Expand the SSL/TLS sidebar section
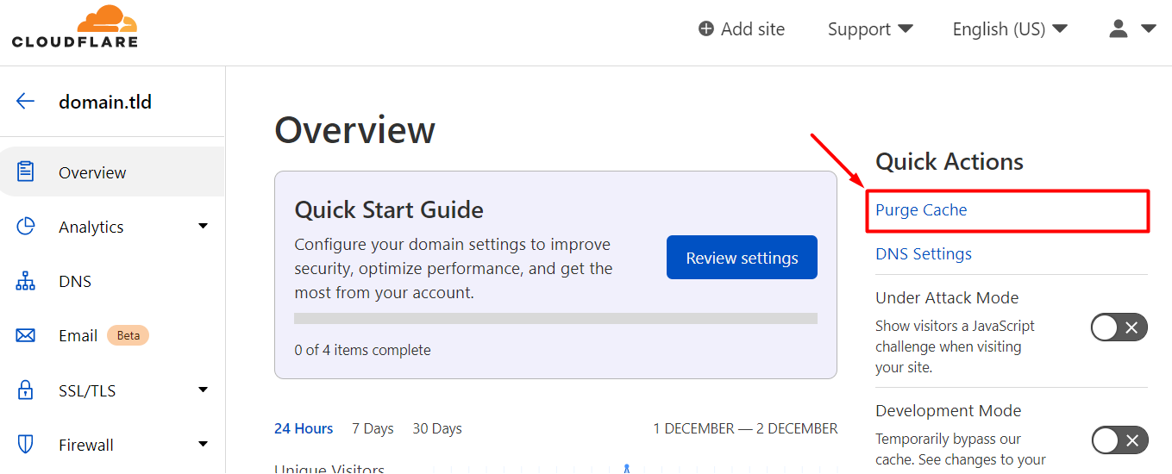1172x474 pixels. (203, 390)
